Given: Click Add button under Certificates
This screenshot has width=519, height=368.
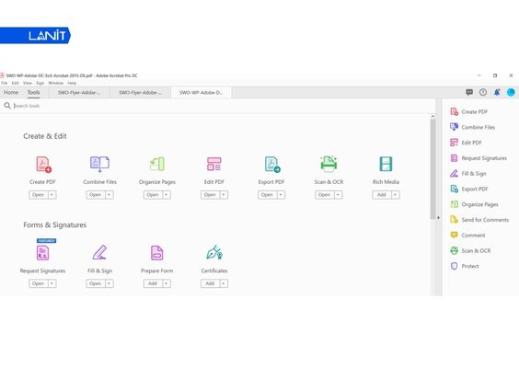Looking at the screenshot, I should (210, 283).
